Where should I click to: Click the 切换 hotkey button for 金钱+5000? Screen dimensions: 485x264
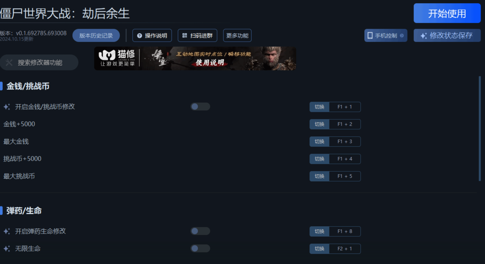tap(319, 124)
